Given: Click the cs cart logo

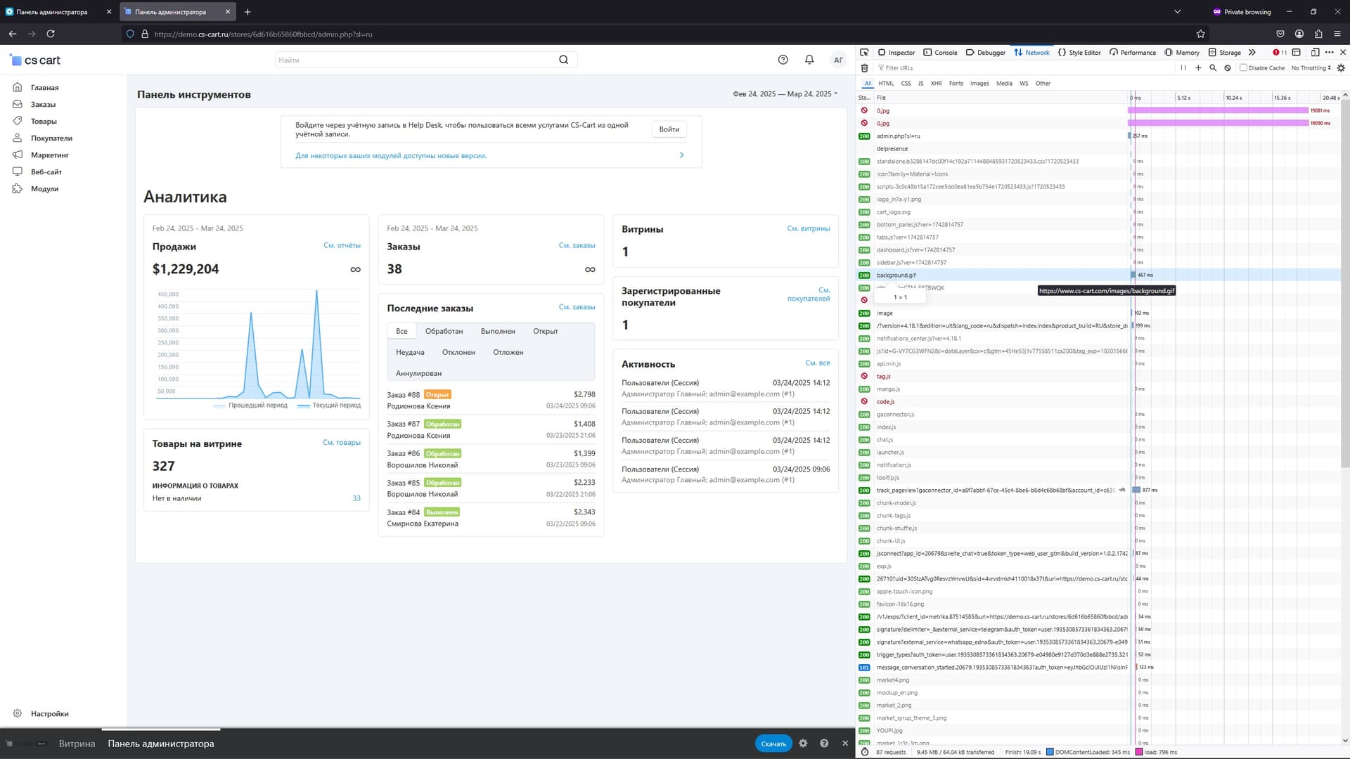Looking at the screenshot, I should tap(35, 60).
